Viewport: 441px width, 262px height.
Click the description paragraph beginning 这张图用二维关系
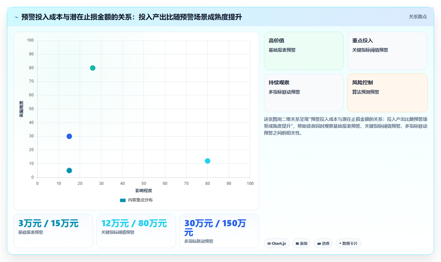tap(346, 126)
